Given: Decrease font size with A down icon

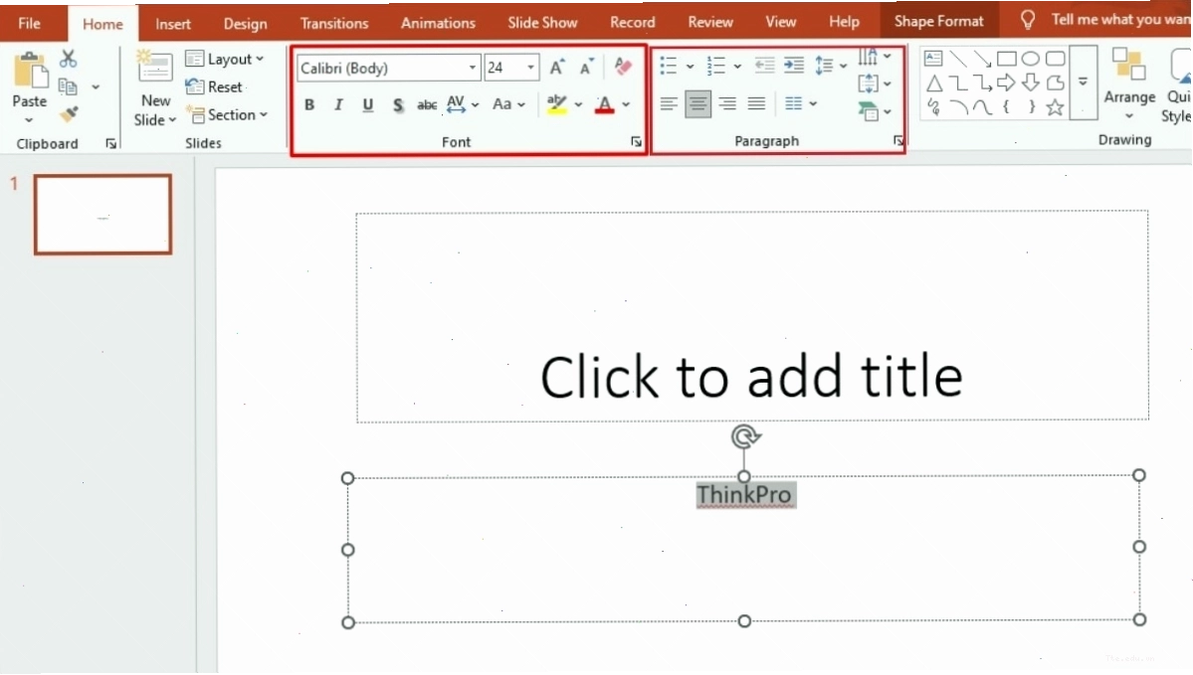Looking at the screenshot, I should click(586, 67).
